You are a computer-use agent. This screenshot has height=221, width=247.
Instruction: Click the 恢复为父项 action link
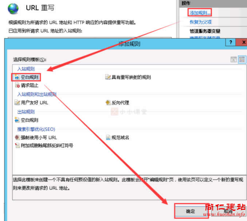click(x=200, y=22)
